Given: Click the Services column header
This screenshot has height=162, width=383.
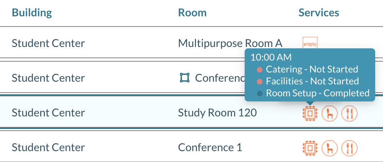Looking at the screenshot, I should click(319, 13).
